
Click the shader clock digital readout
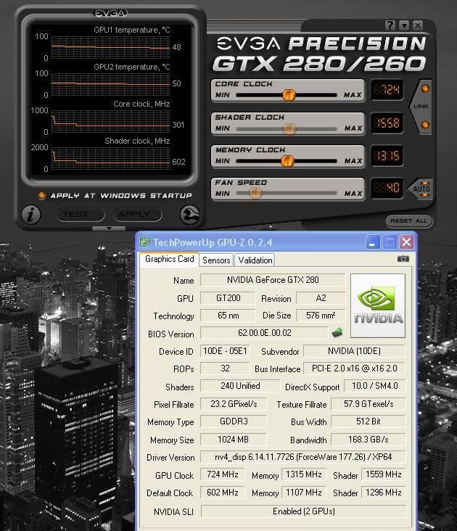point(387,123)
